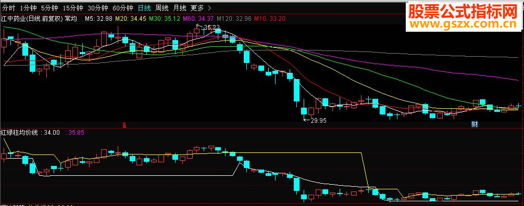This screenshot has width=524, height=206.
Task: Open the 更多 periods menu
Action: 197,8
